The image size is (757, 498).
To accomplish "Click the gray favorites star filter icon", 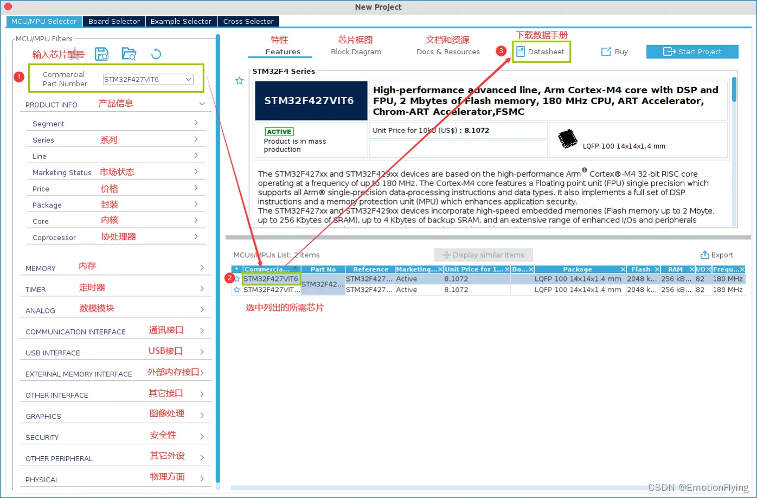I will (x=75, y=54).
